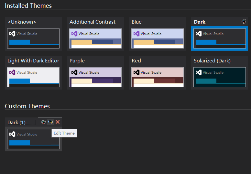Screen dimensions: 251x174
Task: Select the <Unknown> theme preview thumbnail
Action: 33,38
